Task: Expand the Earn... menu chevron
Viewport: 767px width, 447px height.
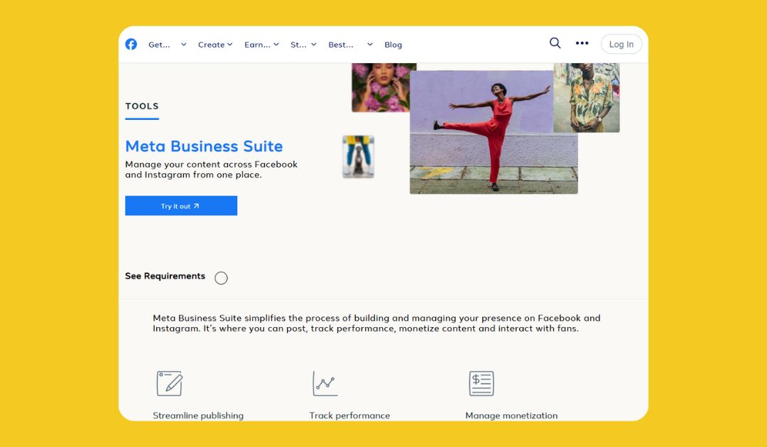Action: pos(276,45)
